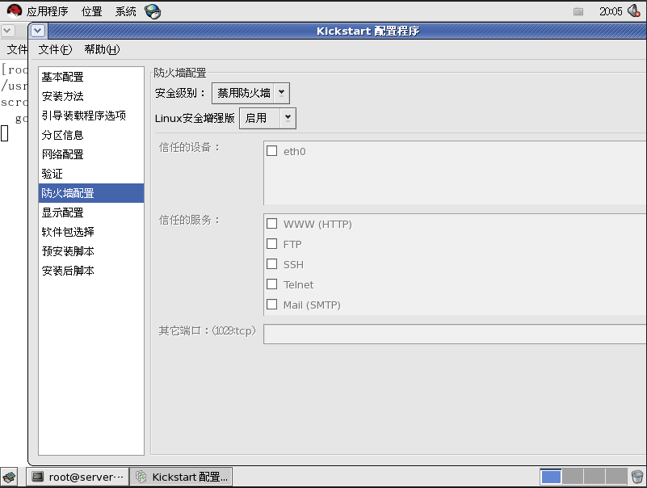Select 网络配置 in the sidebar
Viewport: 647px width, 488px height.
[x=91, y=154]
